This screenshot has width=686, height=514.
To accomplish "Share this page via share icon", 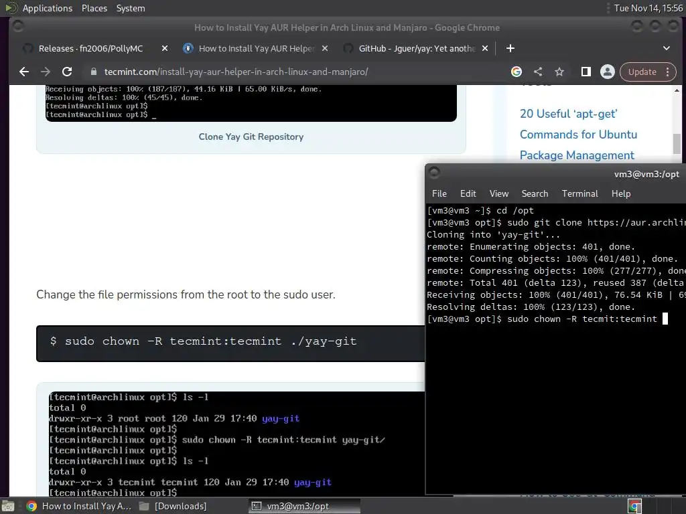I will (538, 72).
